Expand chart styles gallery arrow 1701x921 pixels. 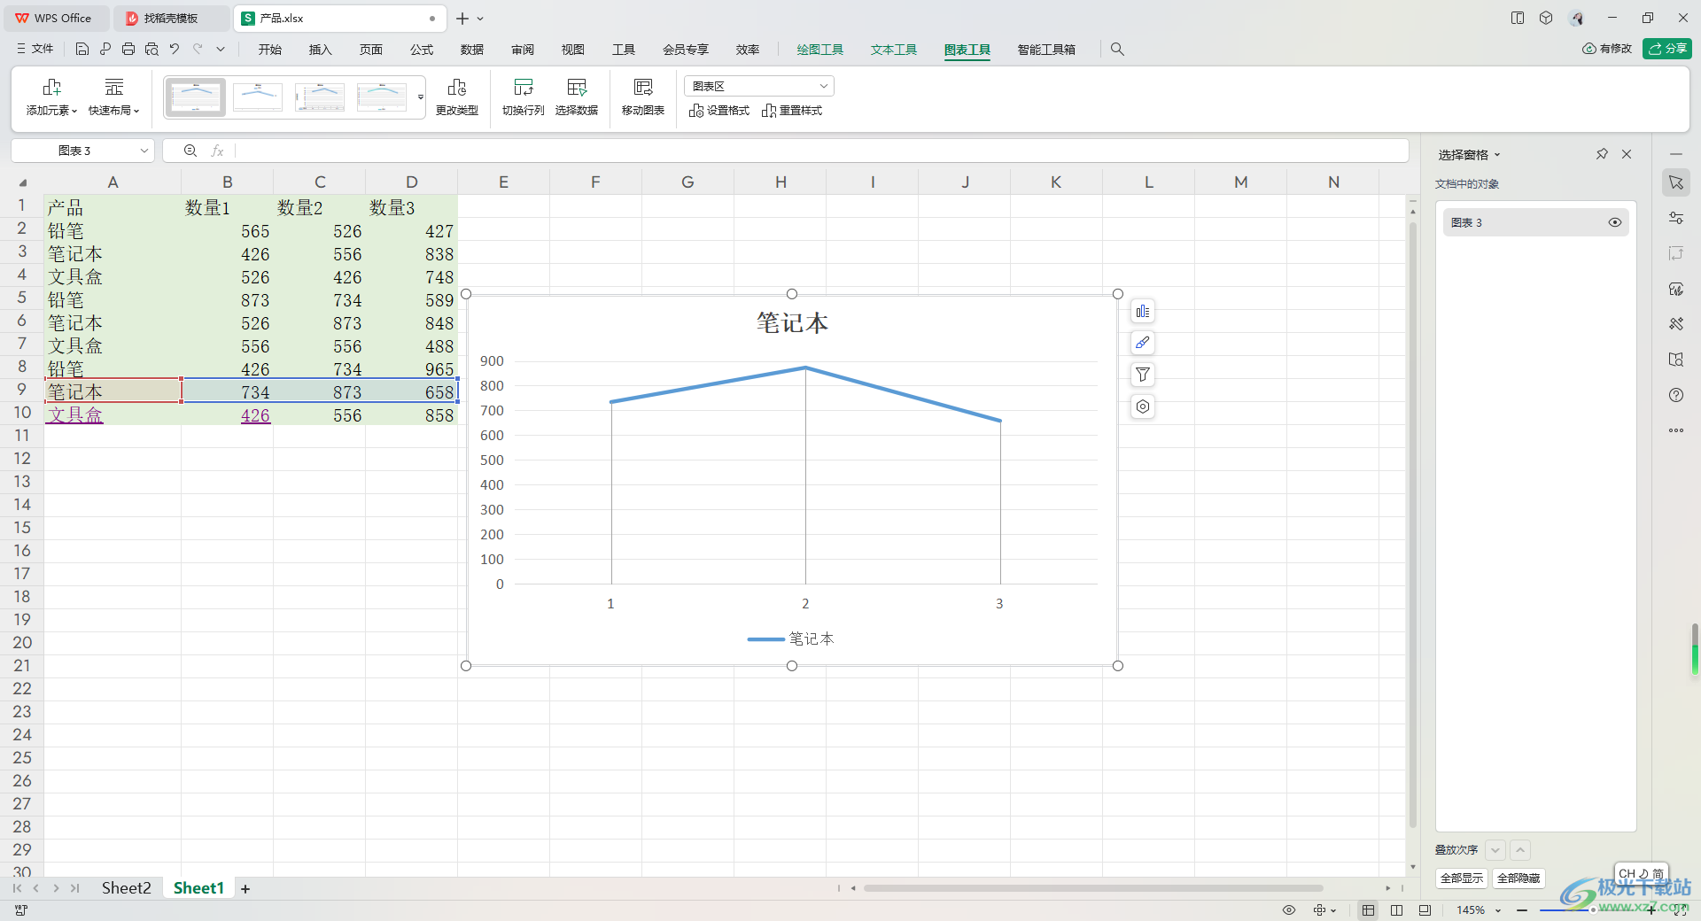pos(421,97)
